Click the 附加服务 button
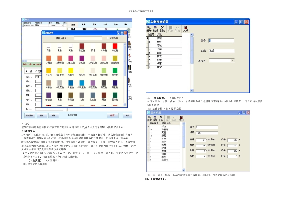This screenshot has height=199, width=282. click(x=29, y=115)
